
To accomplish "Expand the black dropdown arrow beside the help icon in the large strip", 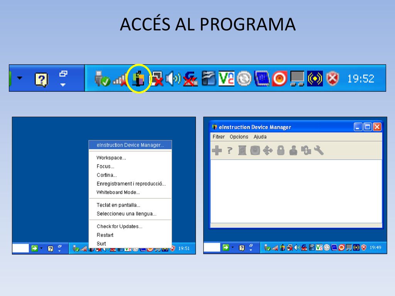I will click(x=20, y=78).
